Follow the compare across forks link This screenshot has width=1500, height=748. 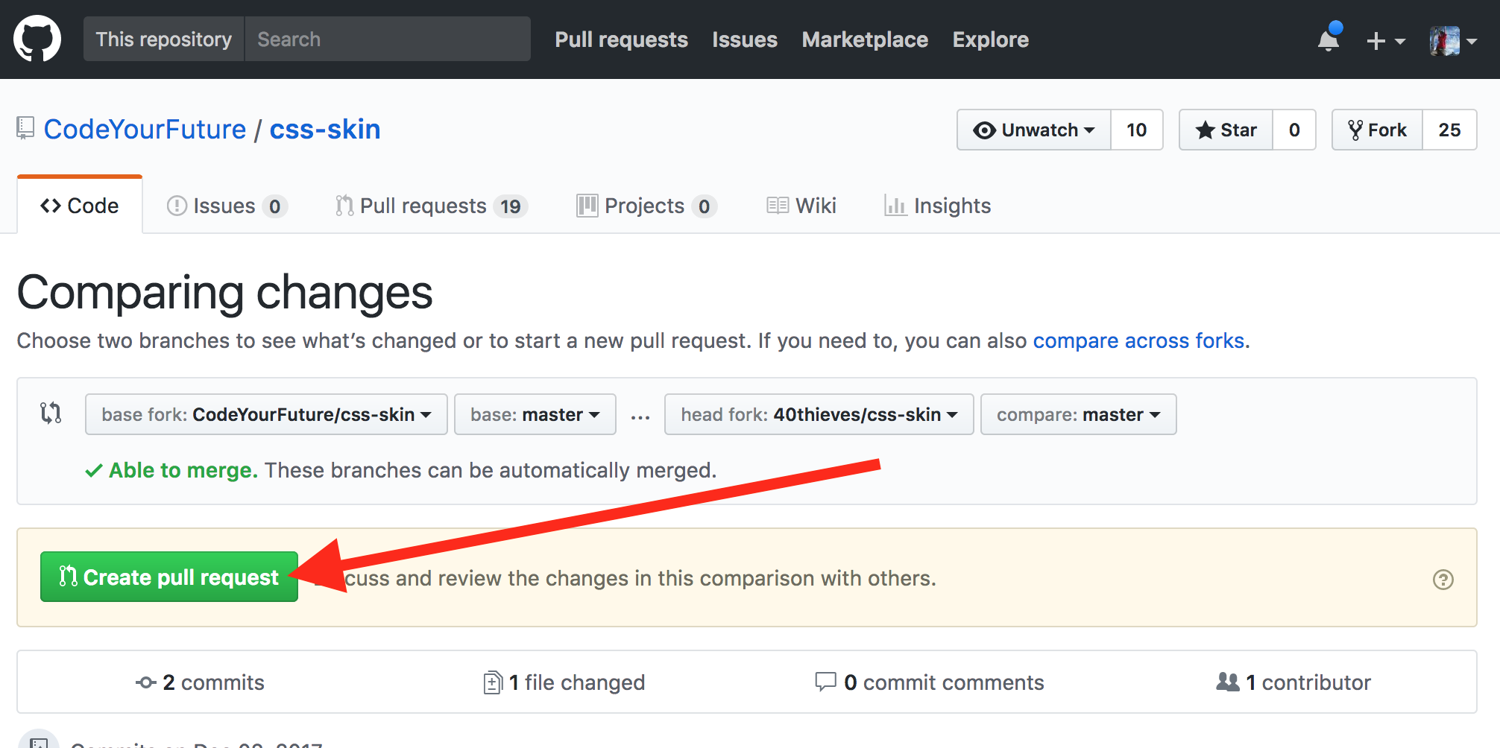(1138, 340)
